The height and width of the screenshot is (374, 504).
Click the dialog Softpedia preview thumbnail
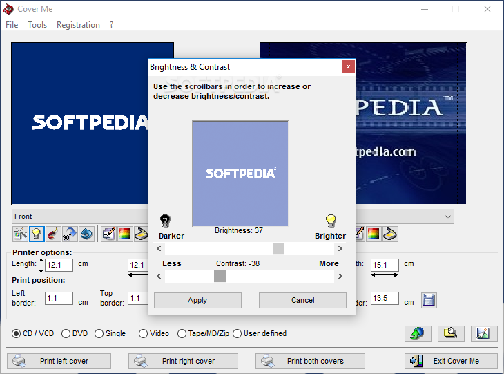[240, 174]
